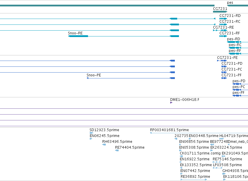Select the EN05308.5prime EST label
248x181 pixels.
click(x=194, y=147)
